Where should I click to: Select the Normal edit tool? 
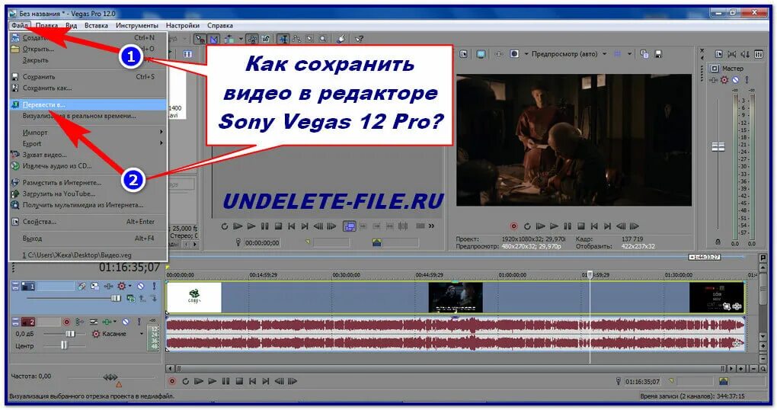point(283,39)
